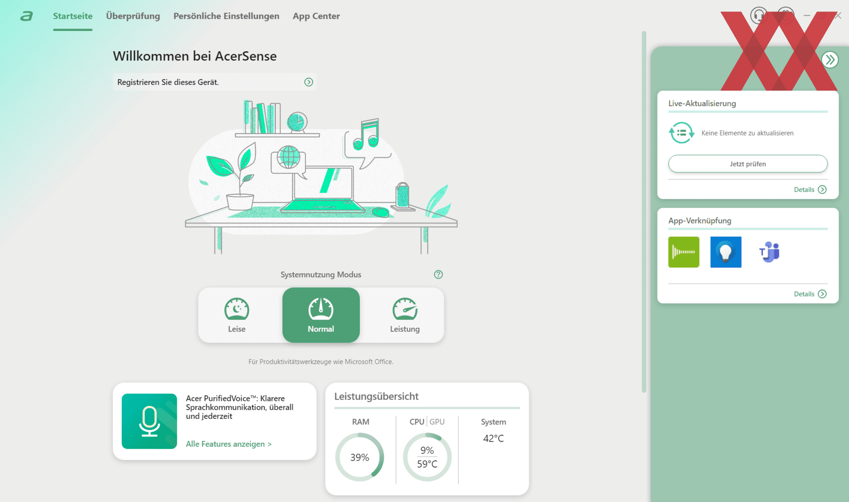
Task: Select the Leise mode
Action: click(x=237, y=315)
